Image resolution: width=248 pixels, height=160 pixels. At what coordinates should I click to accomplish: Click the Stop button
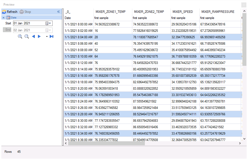tap(25, 12)
